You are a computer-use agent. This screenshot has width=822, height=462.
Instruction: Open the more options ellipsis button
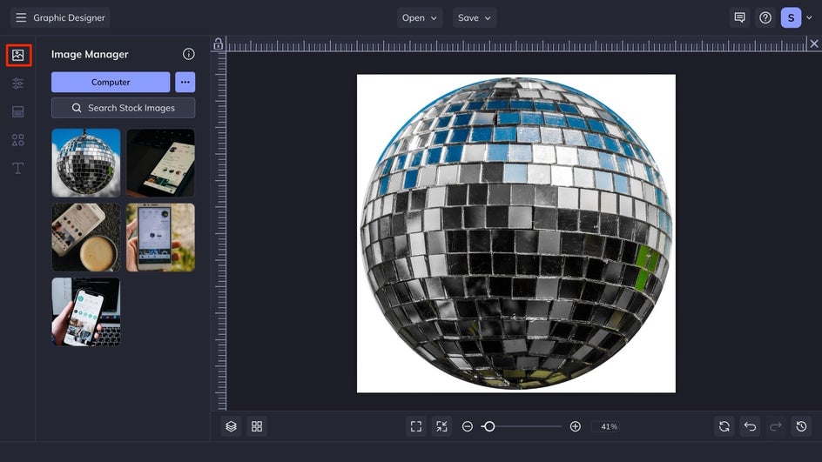coord(185,82)
